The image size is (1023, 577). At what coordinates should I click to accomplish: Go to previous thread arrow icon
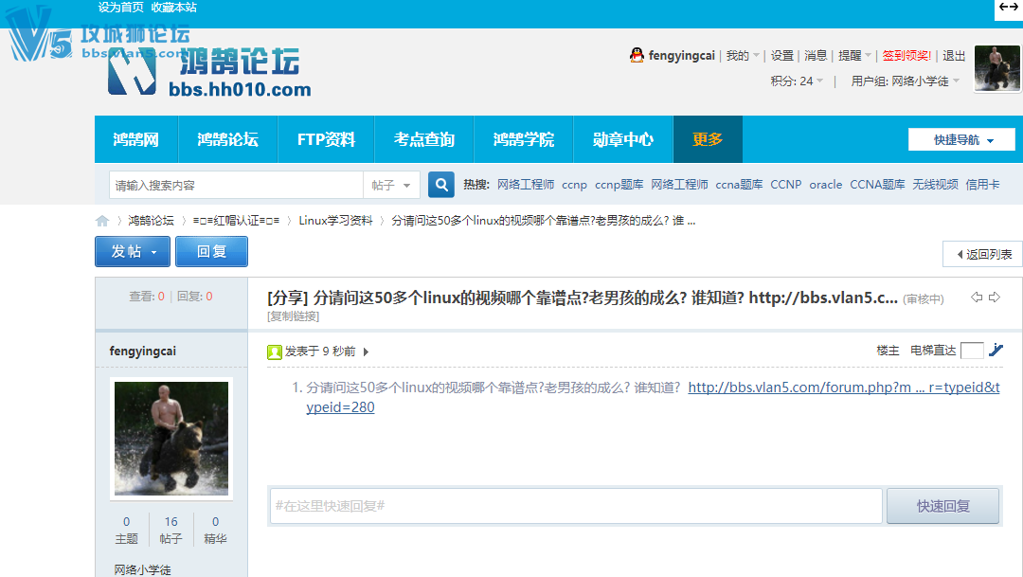click(x=977, y=298)
